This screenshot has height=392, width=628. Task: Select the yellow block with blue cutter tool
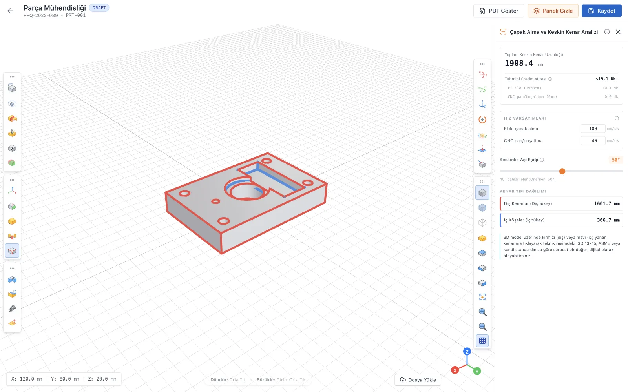(x=12, y=294)
